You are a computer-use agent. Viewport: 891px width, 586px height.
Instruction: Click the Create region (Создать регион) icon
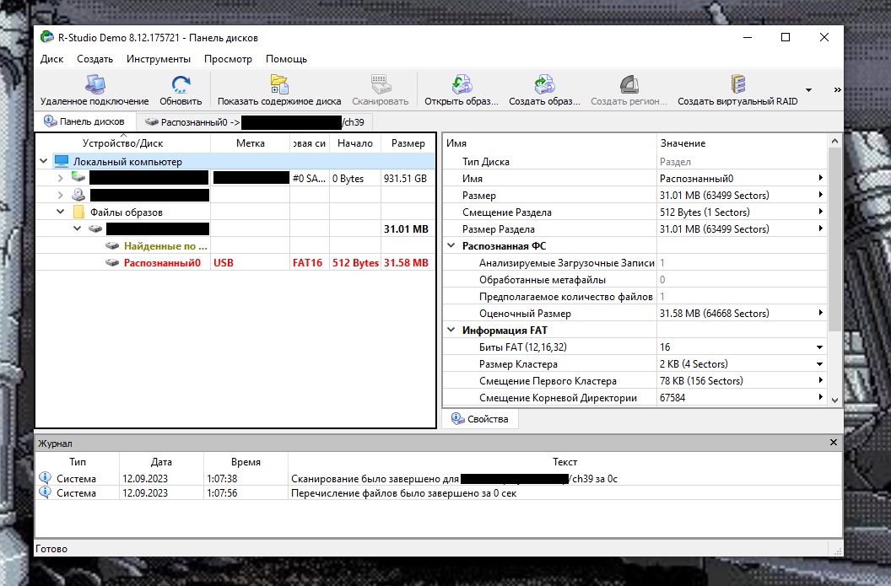[x=629, y=84]
